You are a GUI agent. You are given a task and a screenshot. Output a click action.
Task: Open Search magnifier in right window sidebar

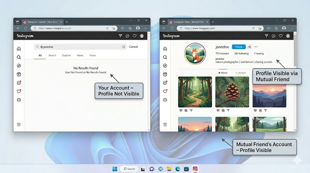(165, 57)
